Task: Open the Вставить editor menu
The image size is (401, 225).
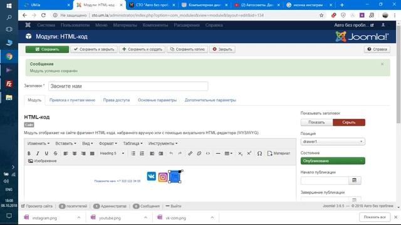Action: coord(66,143)
